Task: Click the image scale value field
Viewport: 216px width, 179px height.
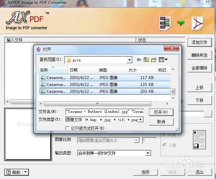Action: coord(149,140)
